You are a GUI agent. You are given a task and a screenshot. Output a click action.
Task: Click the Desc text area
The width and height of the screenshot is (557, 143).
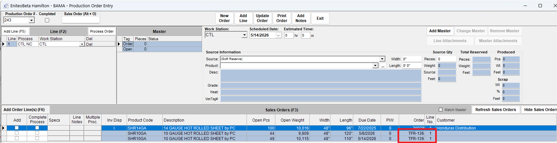click(321, 75)
